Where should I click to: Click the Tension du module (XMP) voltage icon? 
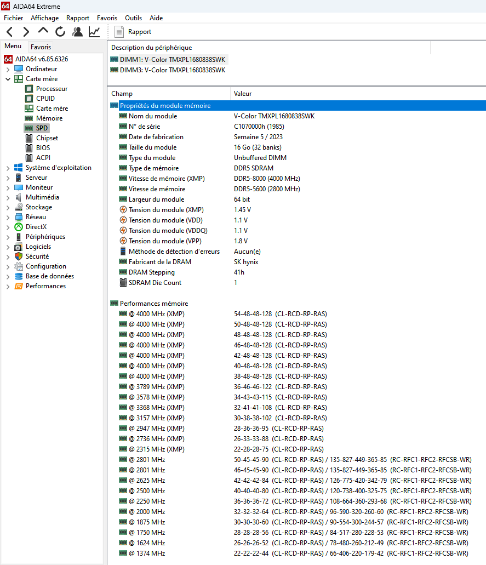[123, 210]
